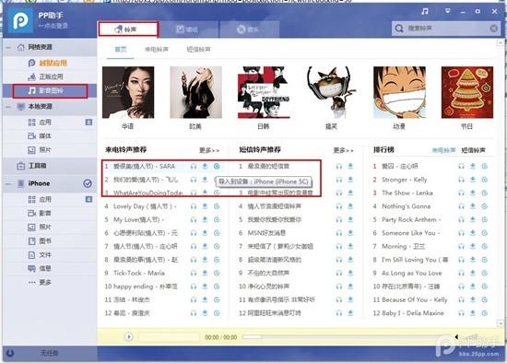Download Stronger - Kelly from the ranking list

click(x=473, y=180)
